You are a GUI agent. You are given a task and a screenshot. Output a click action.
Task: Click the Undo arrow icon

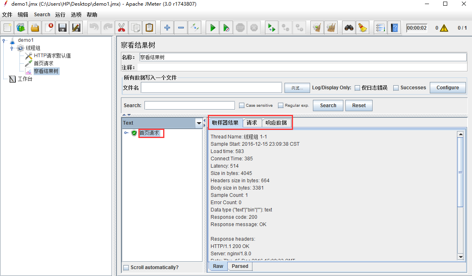point(94,28)
